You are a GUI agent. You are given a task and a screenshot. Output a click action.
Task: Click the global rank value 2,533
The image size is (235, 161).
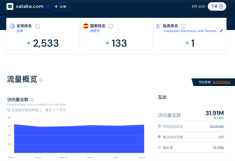click(46, 43)
